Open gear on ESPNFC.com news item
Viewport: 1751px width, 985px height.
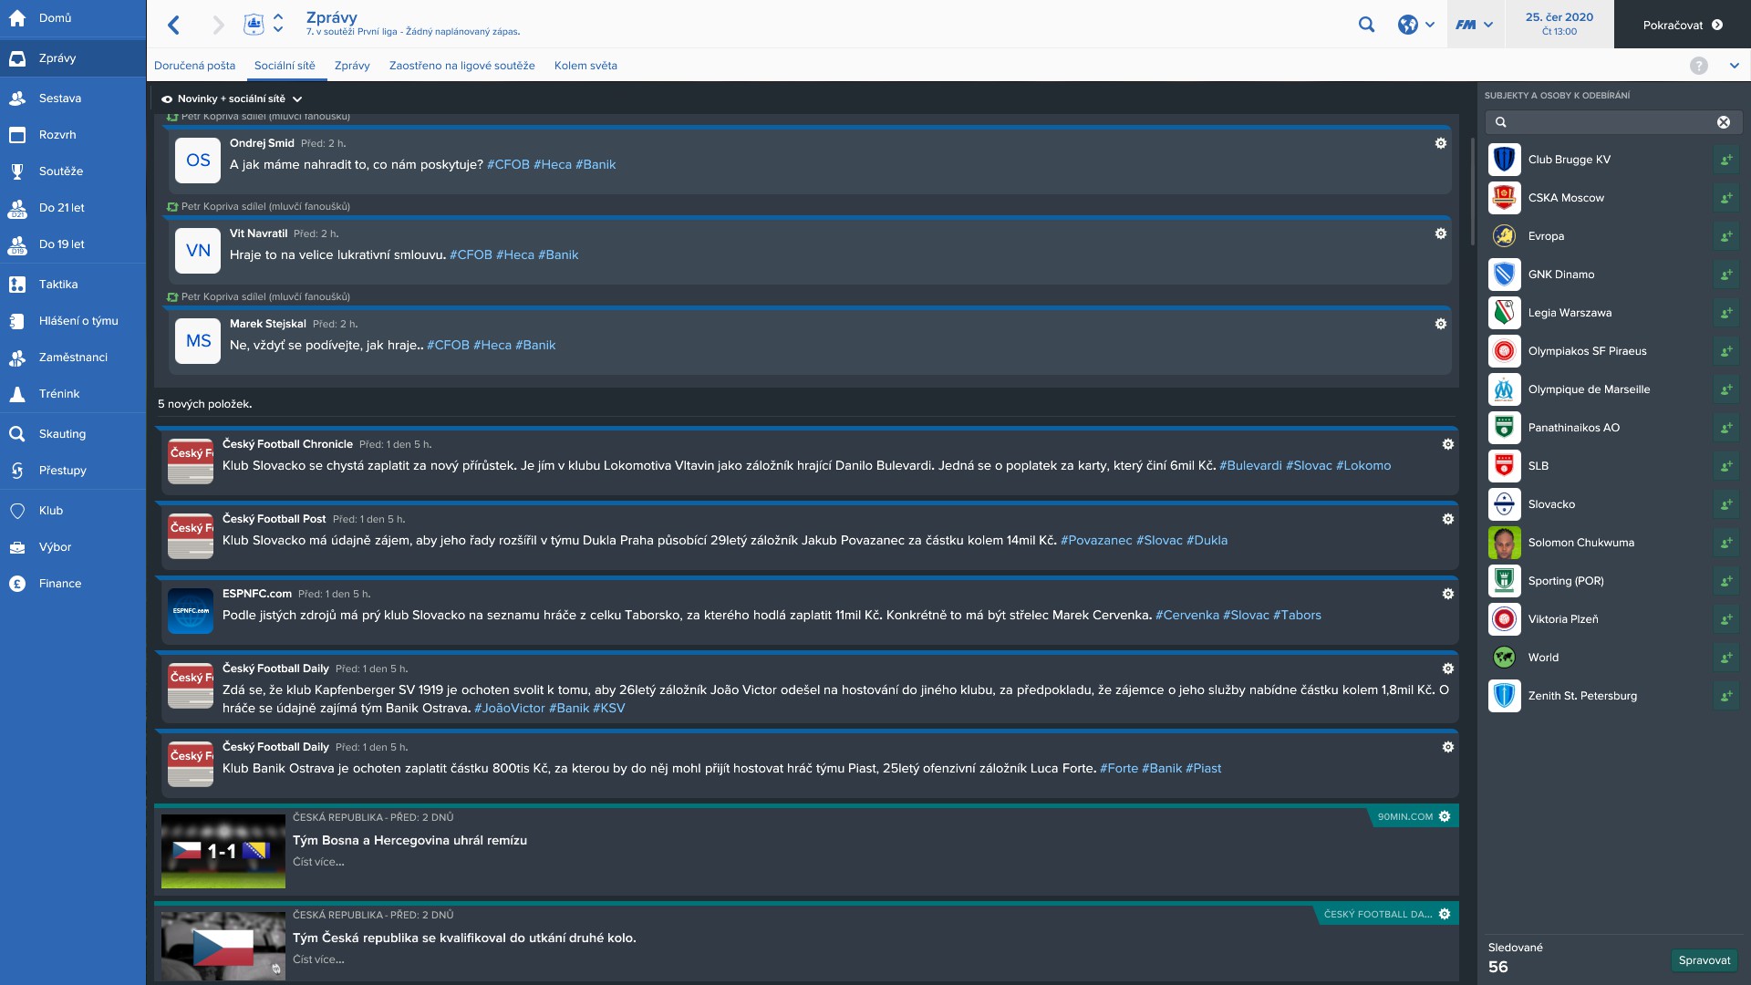(1447, 594)
